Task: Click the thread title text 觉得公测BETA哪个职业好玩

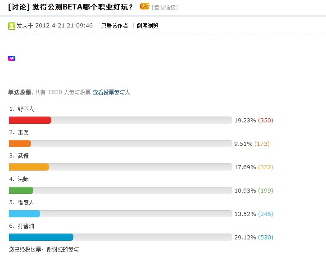Action: (x=83, y=7)
